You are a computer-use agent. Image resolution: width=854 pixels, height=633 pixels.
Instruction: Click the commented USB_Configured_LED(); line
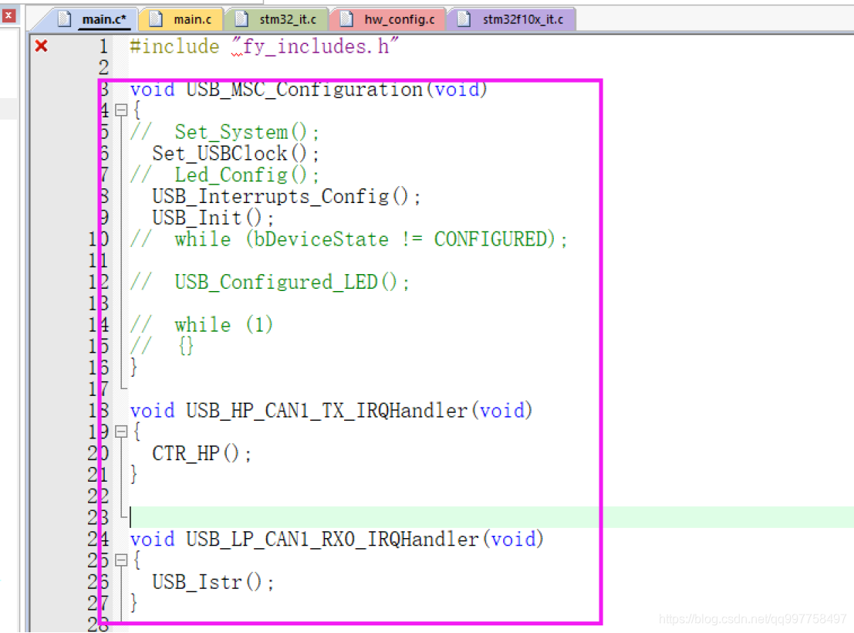point(269,283)
